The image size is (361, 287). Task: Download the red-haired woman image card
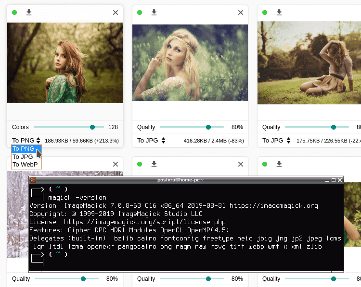click(x=29, y=12)
